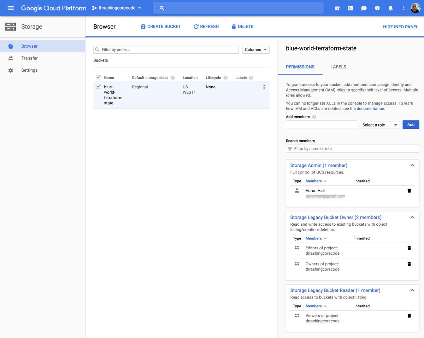Click the Filter by prefix field
Viewport: 424px width, 338px height.
pos(166,50)
